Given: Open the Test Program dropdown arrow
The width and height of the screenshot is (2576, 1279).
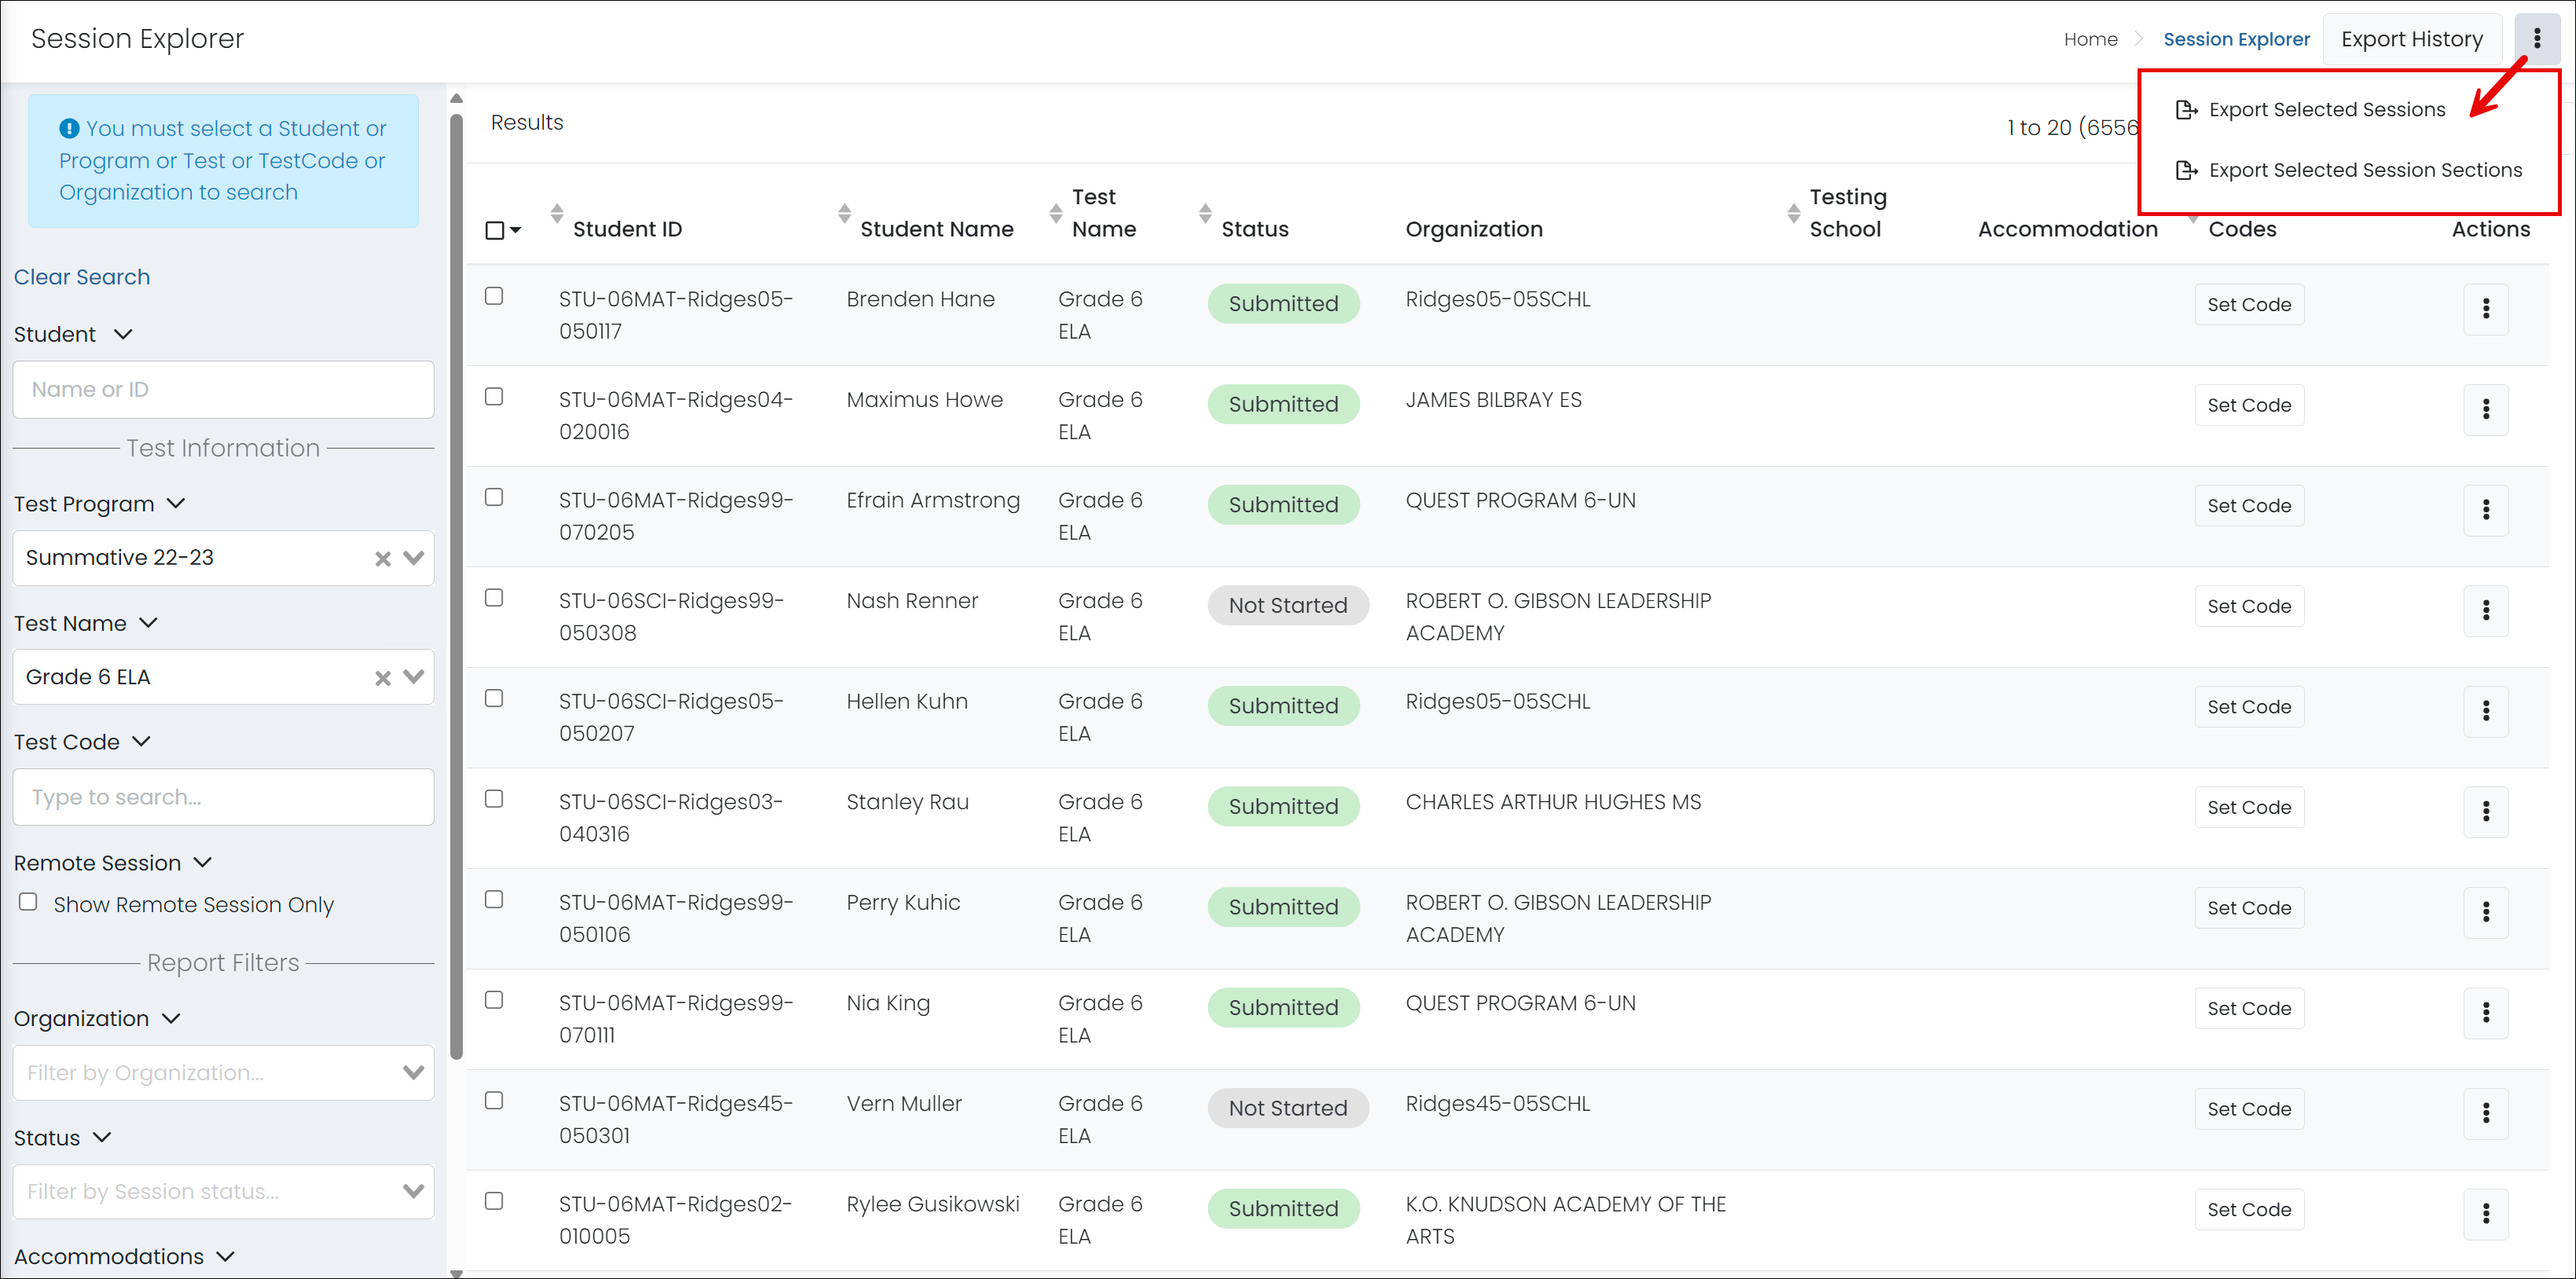Looking at the screenshot, I should coord(413,558).
